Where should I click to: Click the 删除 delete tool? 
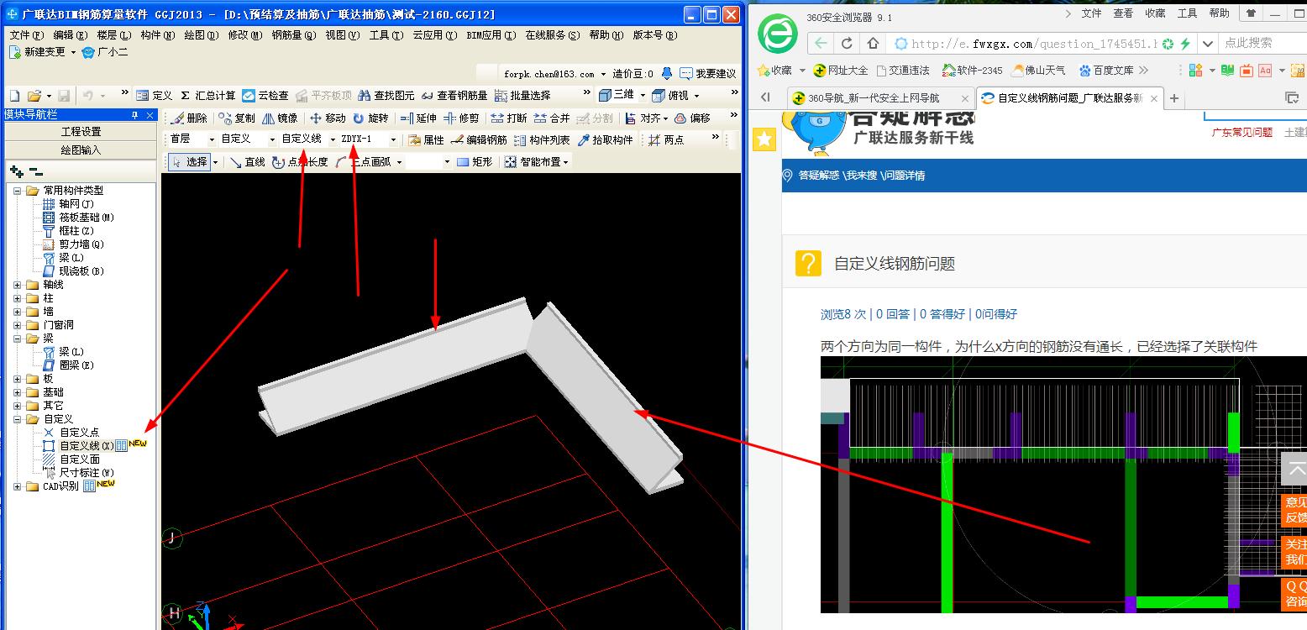(x=189, y=118)
